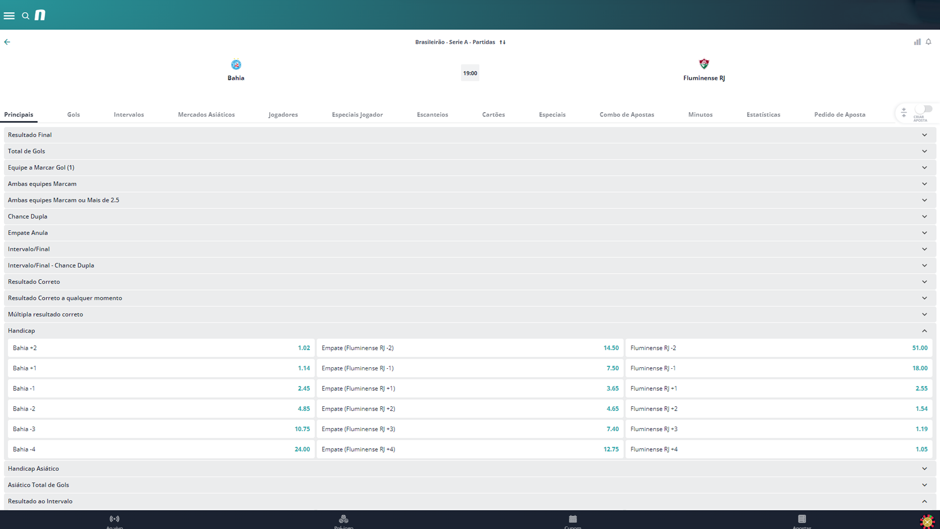Expand the Chance Dupla market

[470, 216]
